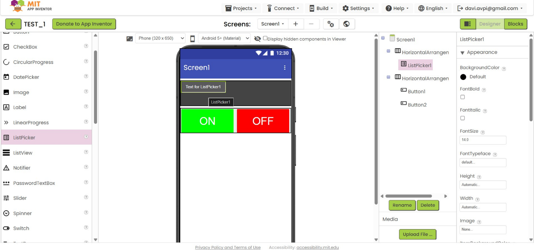Go back using the green arrow button

(x=13, y=24)
